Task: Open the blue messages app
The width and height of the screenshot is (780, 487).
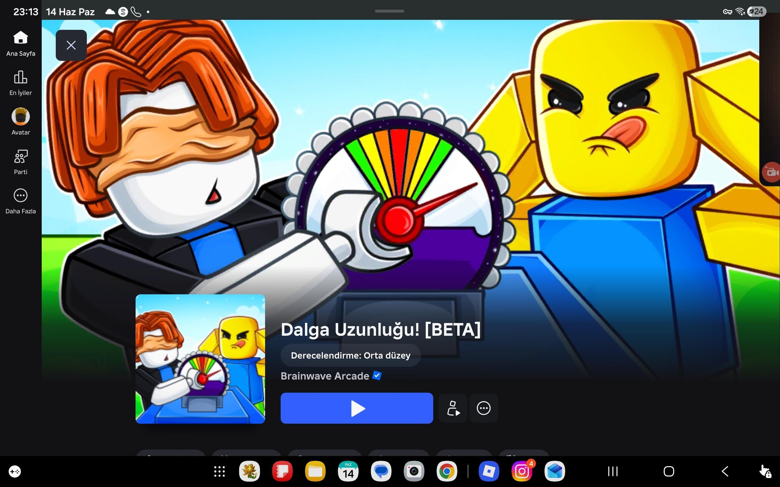Action: coord(381,471)
